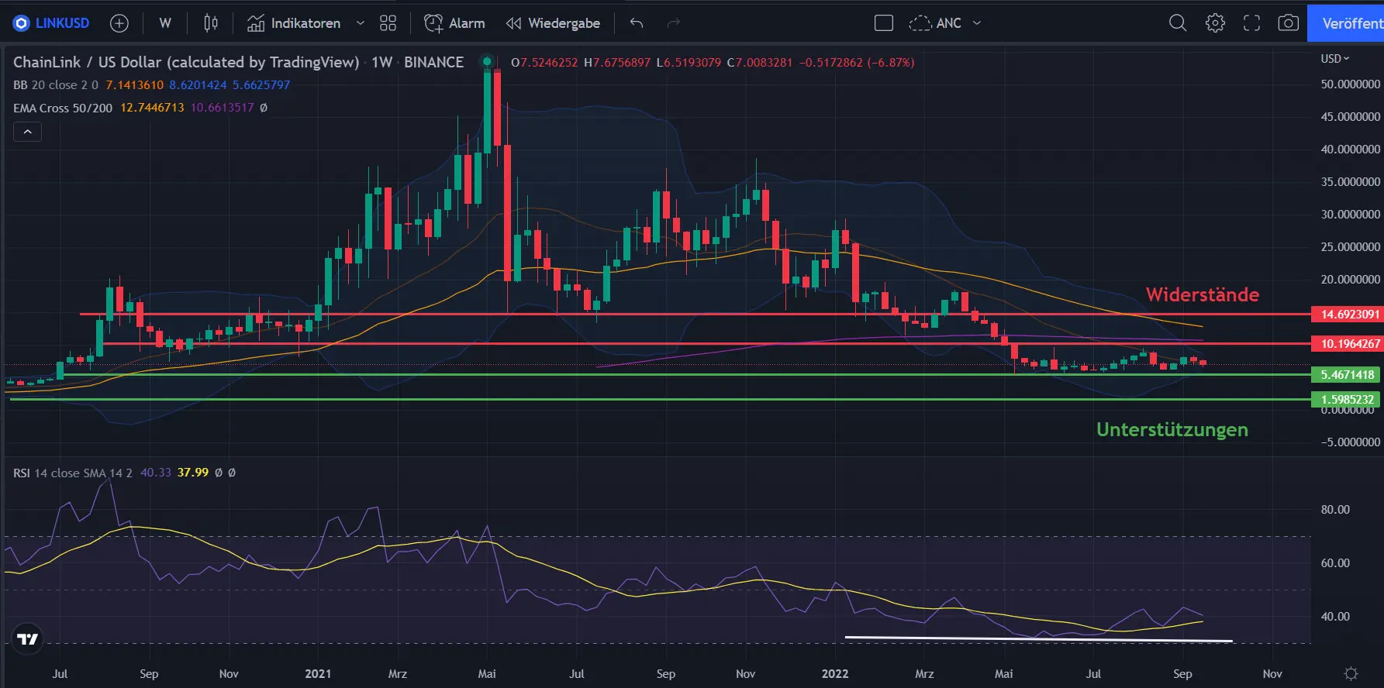Screen dimensions: 1384x688
Task: Click the orange EMA value 12.7446713
Action: coord(152,108)
